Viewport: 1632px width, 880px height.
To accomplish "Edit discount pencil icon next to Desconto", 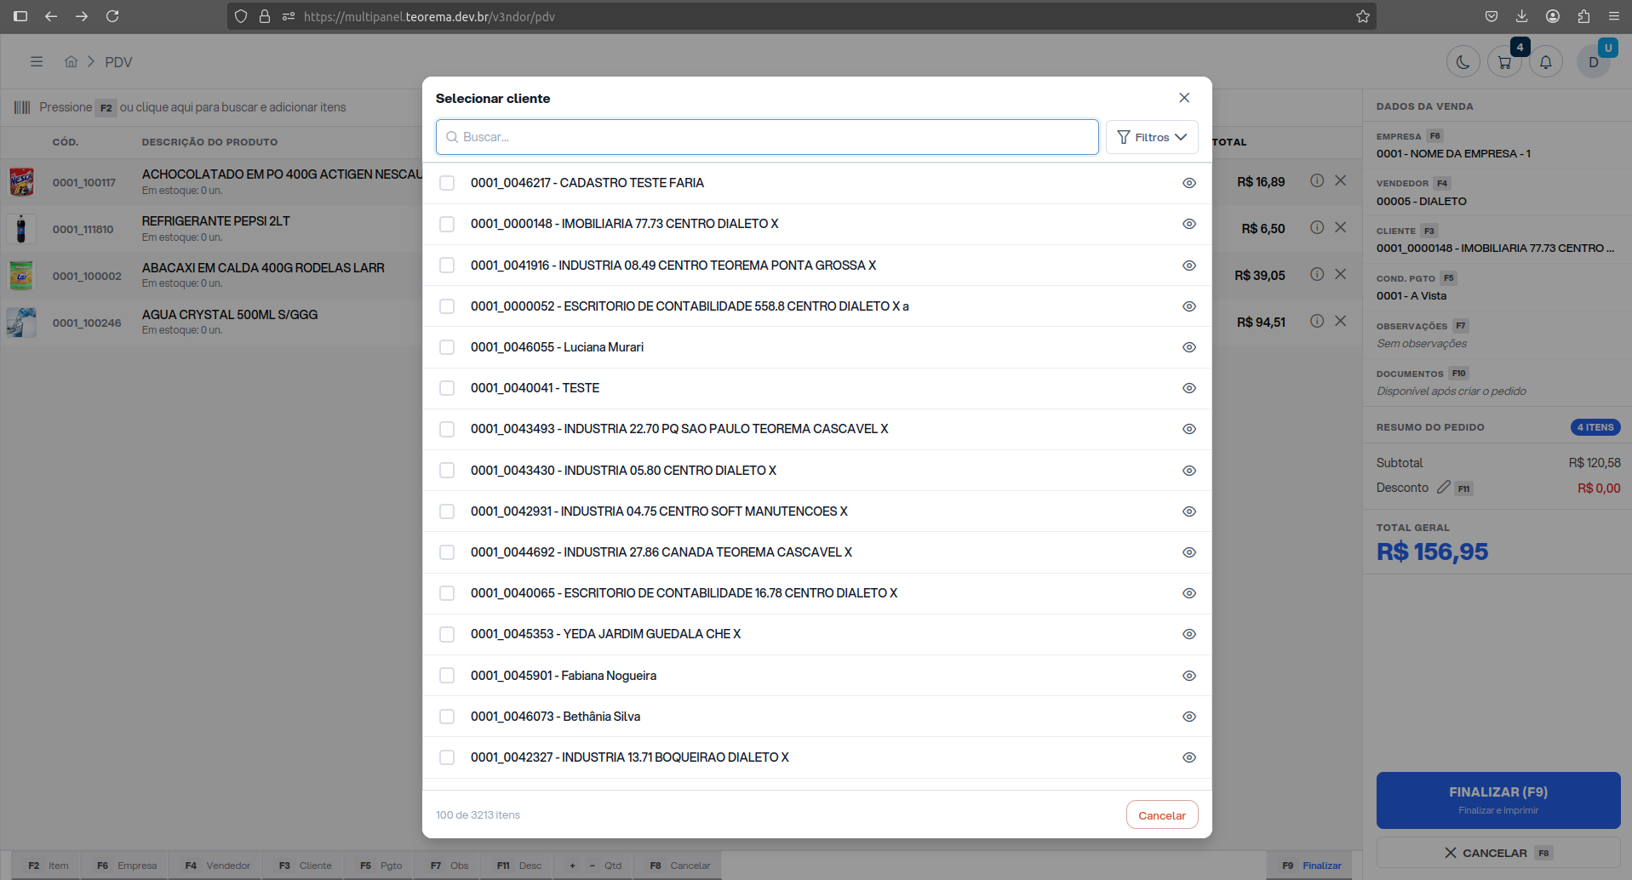I will (x=1443, y=487).
